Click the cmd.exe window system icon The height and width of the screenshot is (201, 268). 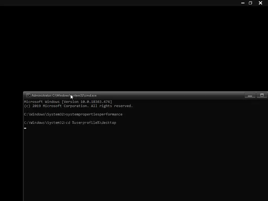click(28, 96)
